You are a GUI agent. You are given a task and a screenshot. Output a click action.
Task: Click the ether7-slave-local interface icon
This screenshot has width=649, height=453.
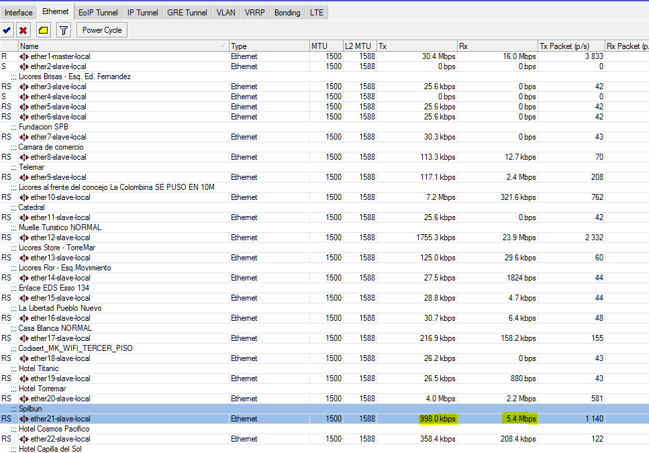pos(24,137)
